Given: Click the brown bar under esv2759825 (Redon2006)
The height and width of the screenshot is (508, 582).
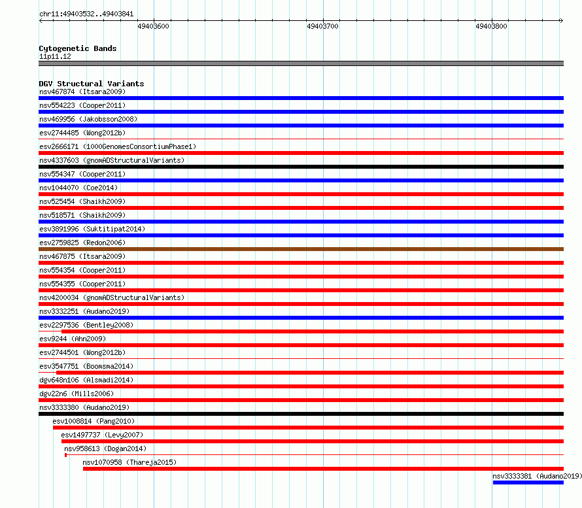Looking at the screenshot, I should 301,249.
